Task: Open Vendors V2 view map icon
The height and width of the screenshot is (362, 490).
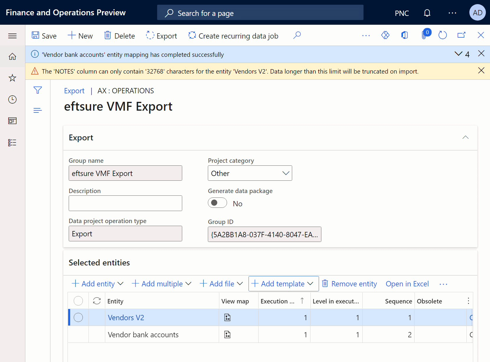Action: [x=227, y=317]
